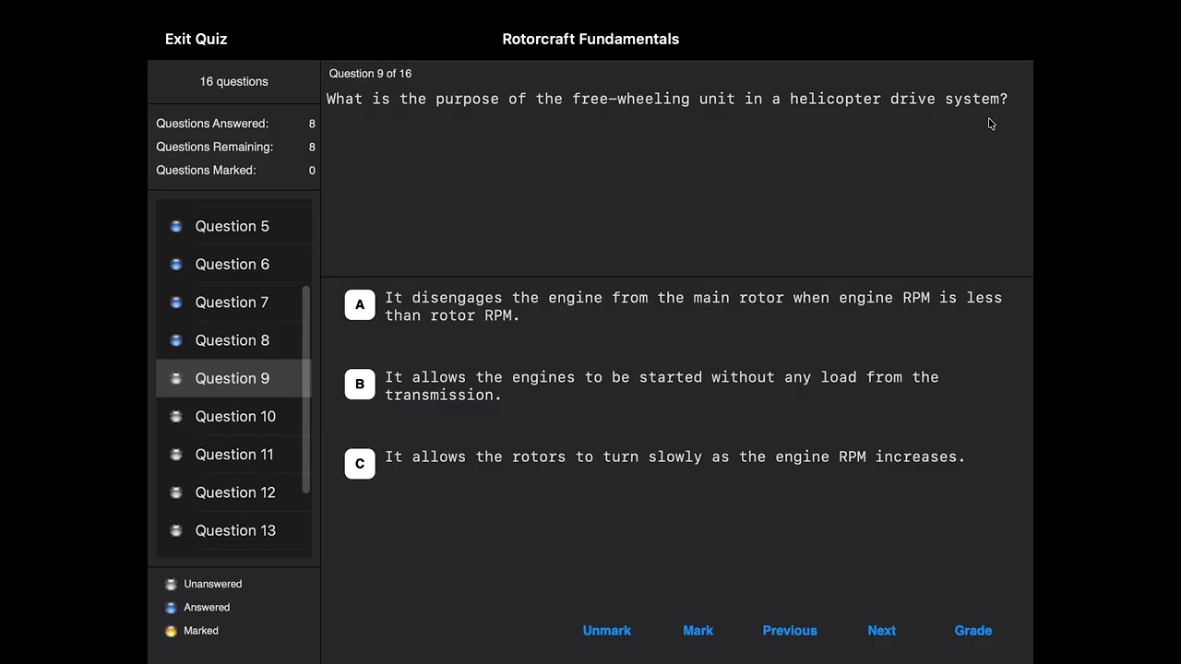Click the unanswered status dot for Question 9

coord(176,378)
